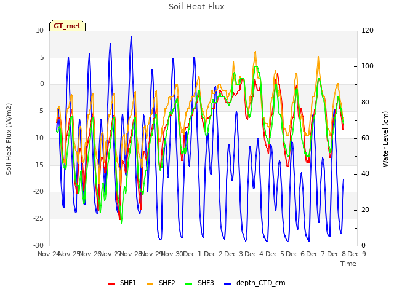Click the 60 right axis tick label

pyautogui.click(x=365, y=138)
